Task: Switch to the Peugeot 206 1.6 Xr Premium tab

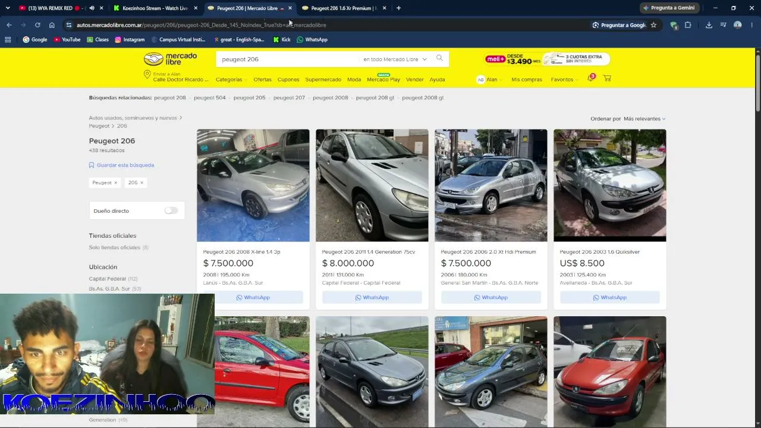Action: click(x=344, y=8)
